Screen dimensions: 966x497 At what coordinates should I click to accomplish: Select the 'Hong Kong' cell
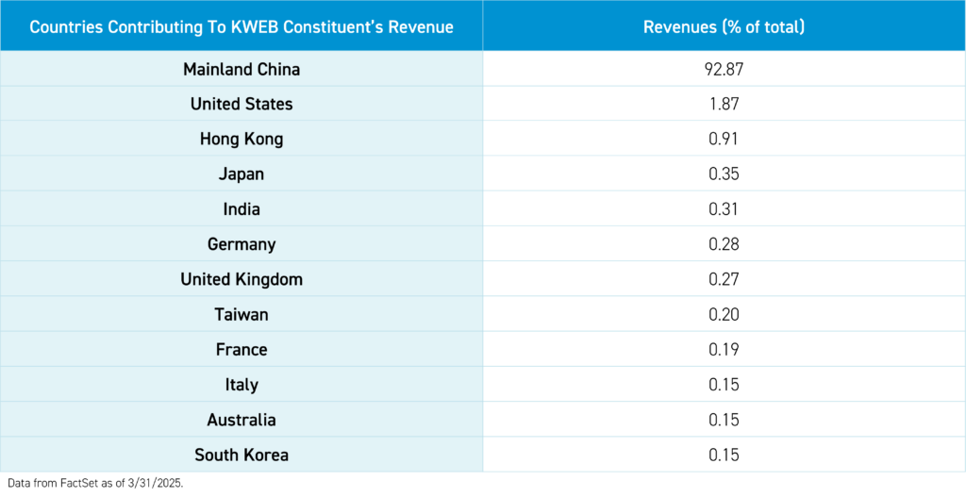pos(241,140)
